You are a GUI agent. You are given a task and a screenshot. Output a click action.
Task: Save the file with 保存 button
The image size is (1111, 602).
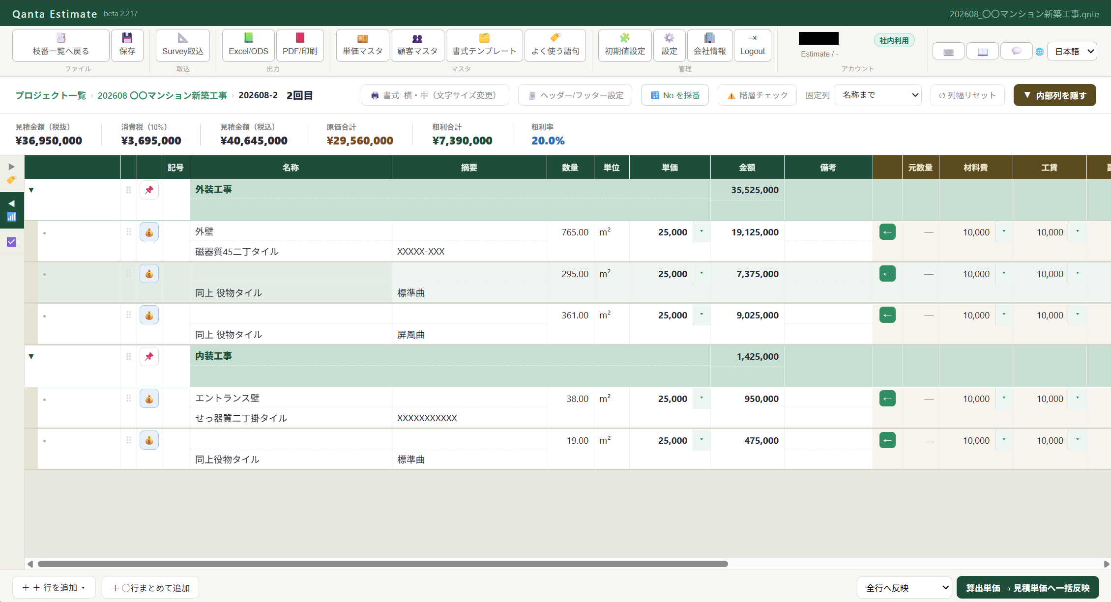127,45
